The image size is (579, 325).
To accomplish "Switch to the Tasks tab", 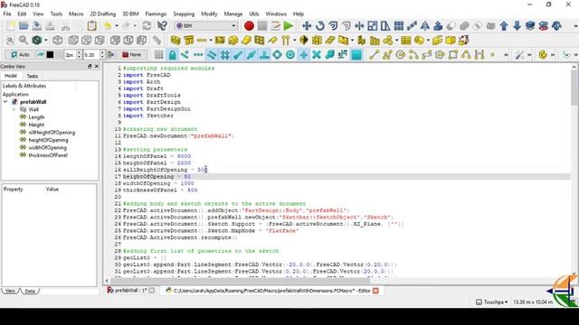I will click(x=33, y=76).
